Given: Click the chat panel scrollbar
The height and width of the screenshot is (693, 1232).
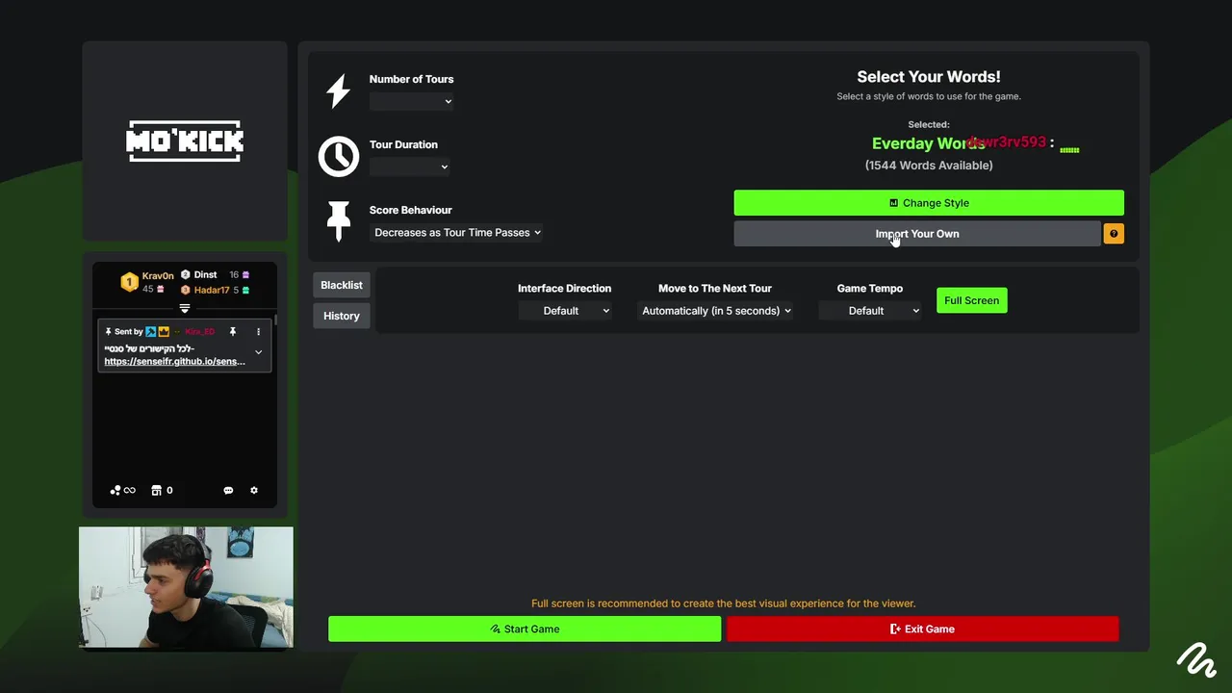Looking at the screenshot, I should 275,319.
